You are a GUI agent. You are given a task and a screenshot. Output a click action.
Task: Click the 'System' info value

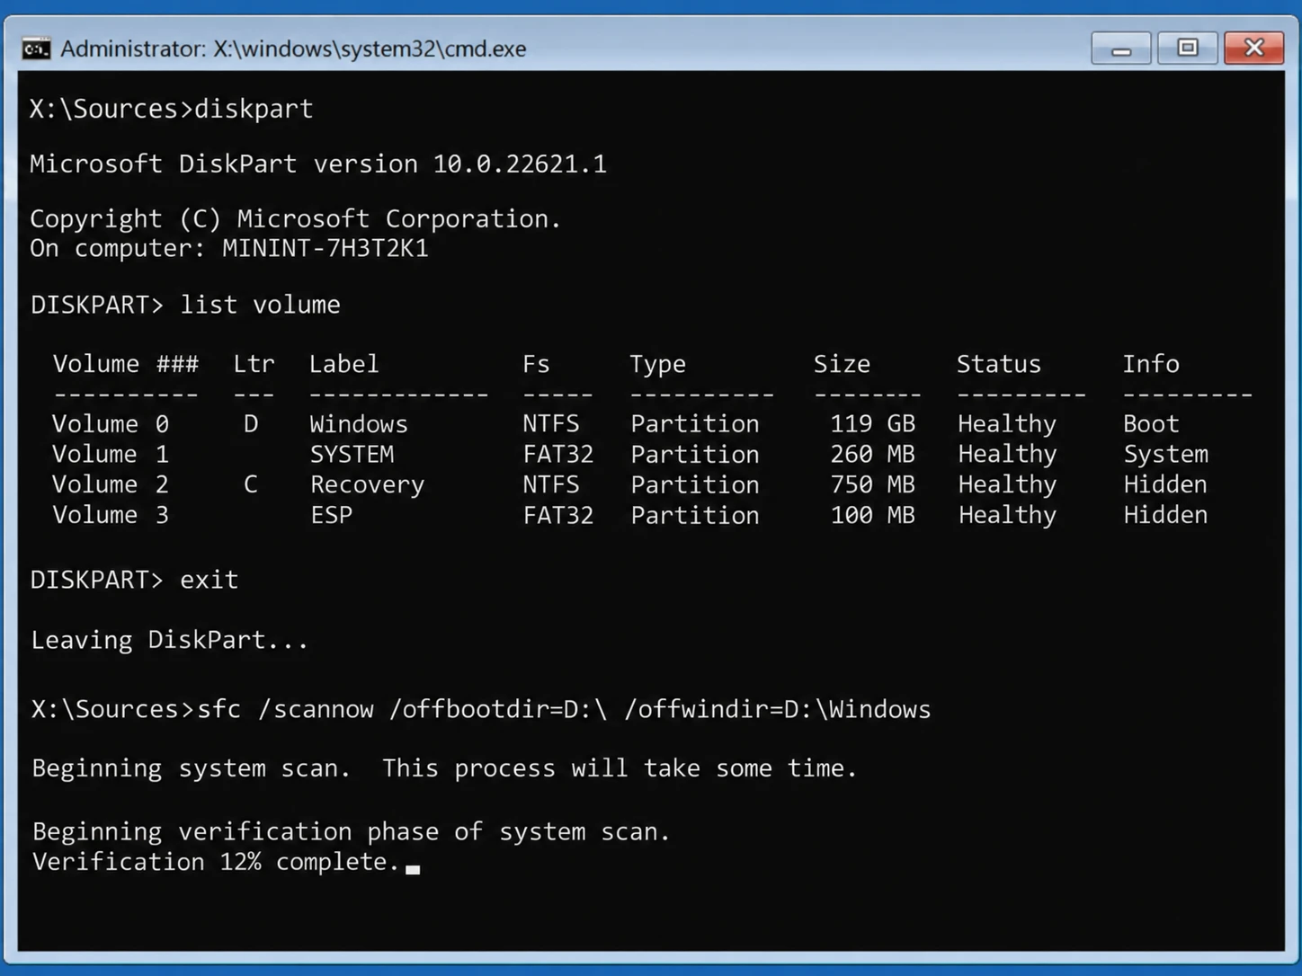(x=1165, y=455)
